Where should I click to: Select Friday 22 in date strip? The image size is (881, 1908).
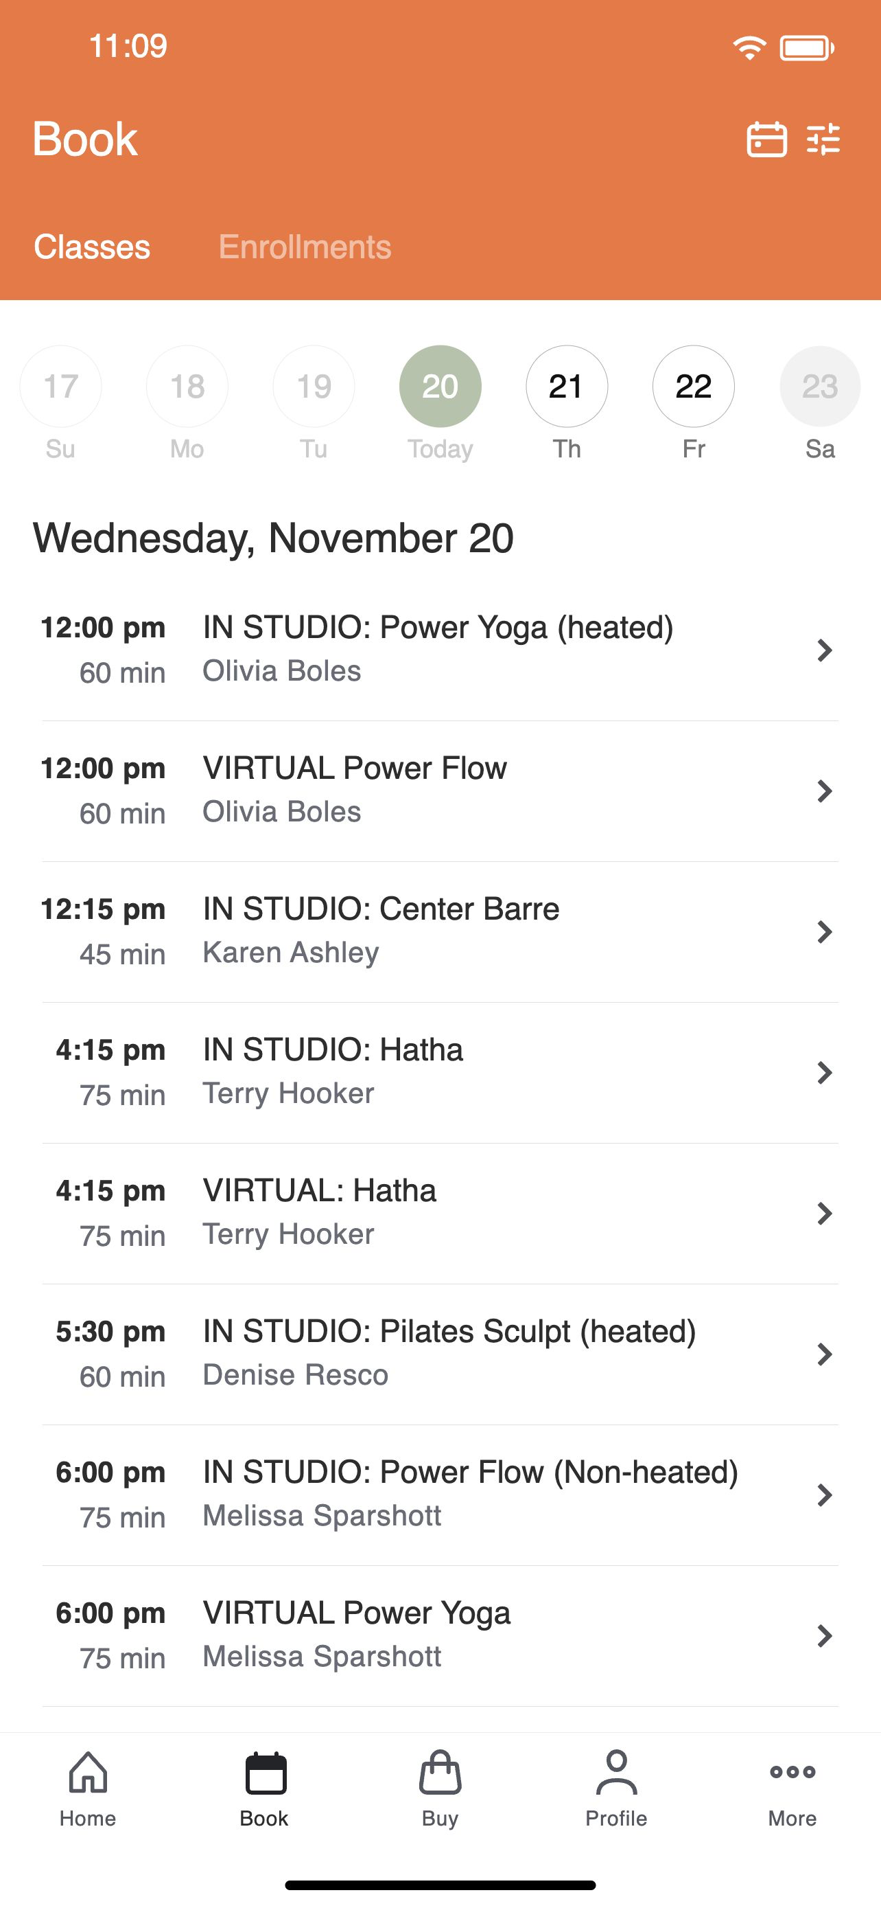[x=693, y=386]
